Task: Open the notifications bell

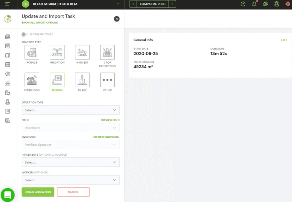Action: (254, 4)
